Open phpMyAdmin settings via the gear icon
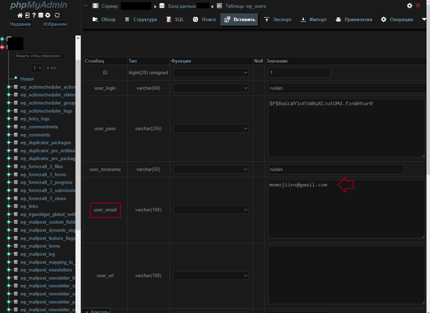Viewport: 430px width, 313px height. click(x=48, y=15)
